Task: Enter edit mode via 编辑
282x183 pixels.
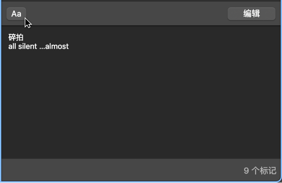Action: [251, 14]
